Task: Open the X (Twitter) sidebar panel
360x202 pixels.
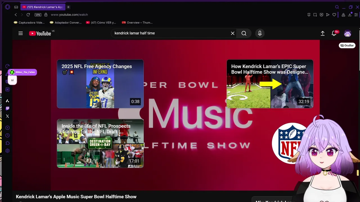Action: coord(7,116)
